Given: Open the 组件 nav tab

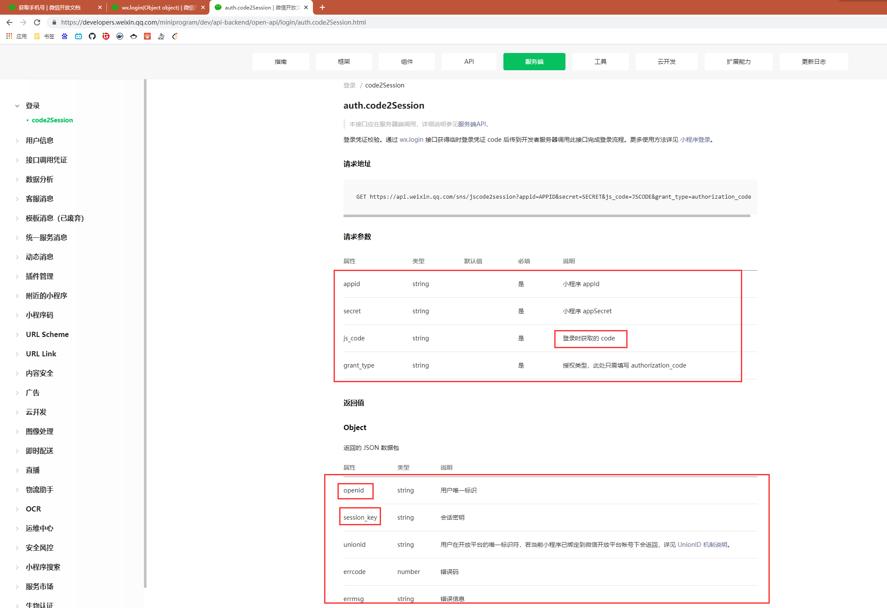Looking at the screenshot, I should point(407,62).
